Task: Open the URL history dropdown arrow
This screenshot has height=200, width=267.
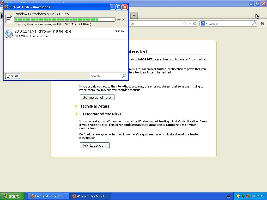Action: [x=190, y=24]
